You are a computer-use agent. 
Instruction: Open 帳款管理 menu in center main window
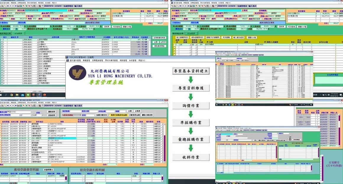click(x=123, y=61)
